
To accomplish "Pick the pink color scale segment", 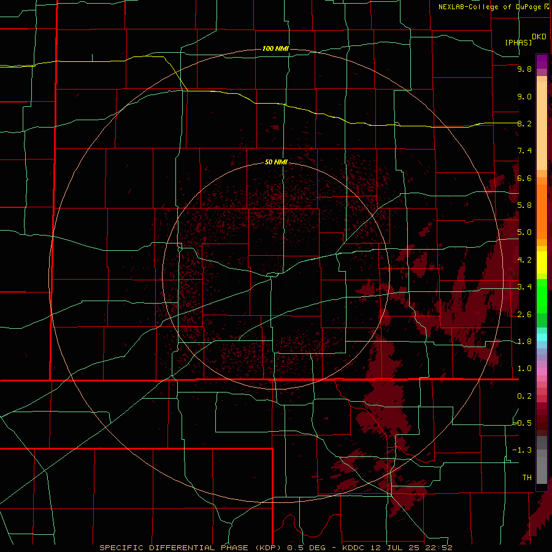I will coord(542,372).
